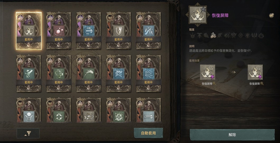Select the orb on pedestal skill card

tap(29, 110)
